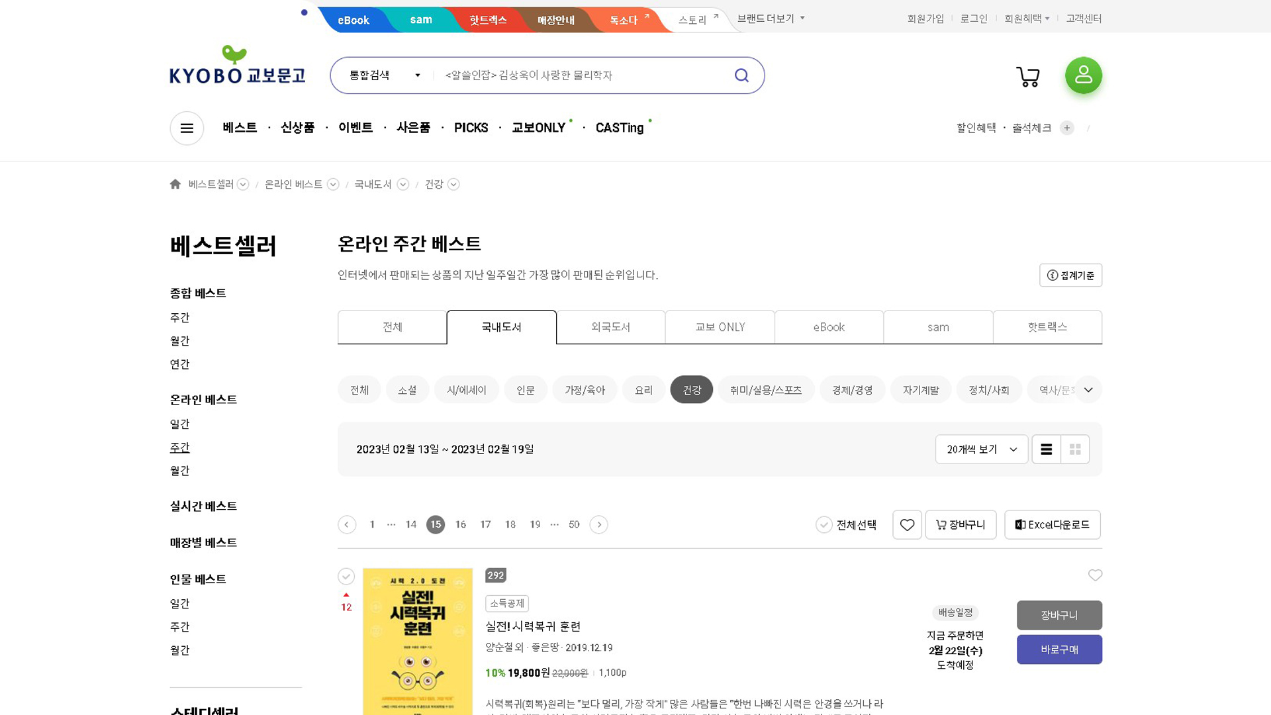1271x715 pixels.
Task: Open the 20개씩 보기 dropdown
Action: point(981,450)
